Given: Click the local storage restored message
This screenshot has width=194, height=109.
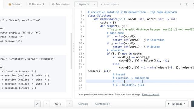Looking at the screenshot, I should [x=109, y=94].
